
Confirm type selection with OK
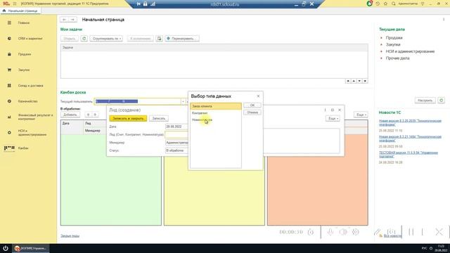(x=252, y=105)
